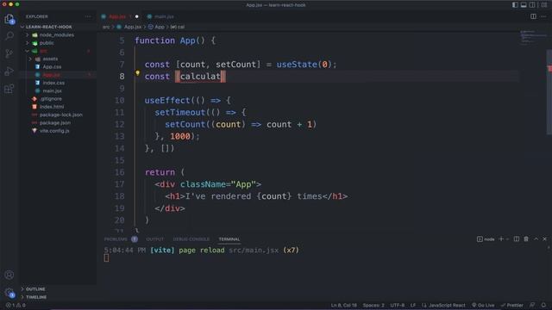Image resolution: width=552 pixels, height=310 pixels.
Task: Click the editor minimap
Action: point(532,39)
